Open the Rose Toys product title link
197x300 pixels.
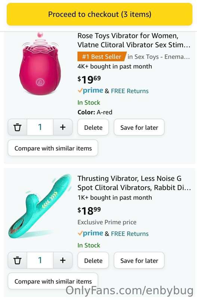pos(134,40)
